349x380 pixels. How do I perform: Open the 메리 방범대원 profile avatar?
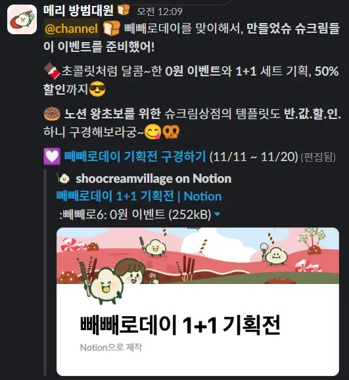click(22, 19)
